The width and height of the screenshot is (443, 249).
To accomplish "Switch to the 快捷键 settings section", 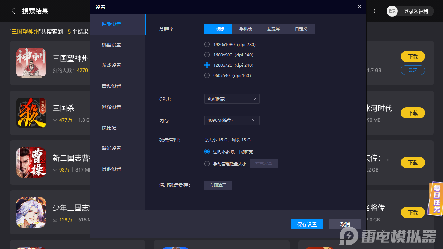I will (109, 127).
